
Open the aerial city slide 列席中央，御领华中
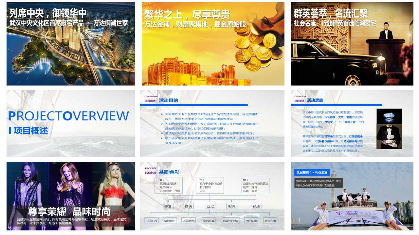coord(71,44)
